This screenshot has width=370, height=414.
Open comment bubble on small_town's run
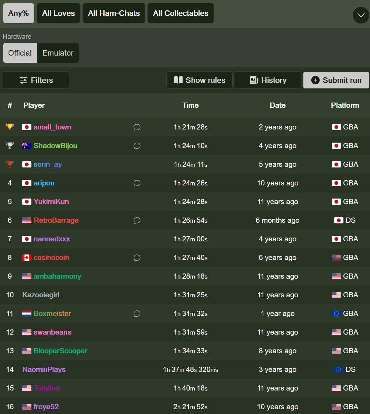click(x=137, y=127)
